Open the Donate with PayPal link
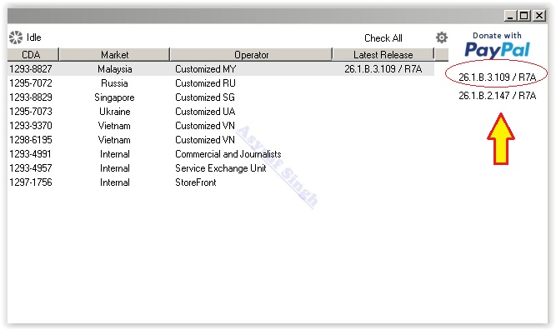 point(497,45)
